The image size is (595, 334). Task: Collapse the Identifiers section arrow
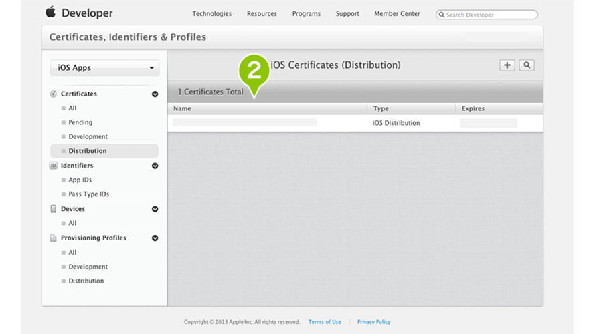click(155, 166)
